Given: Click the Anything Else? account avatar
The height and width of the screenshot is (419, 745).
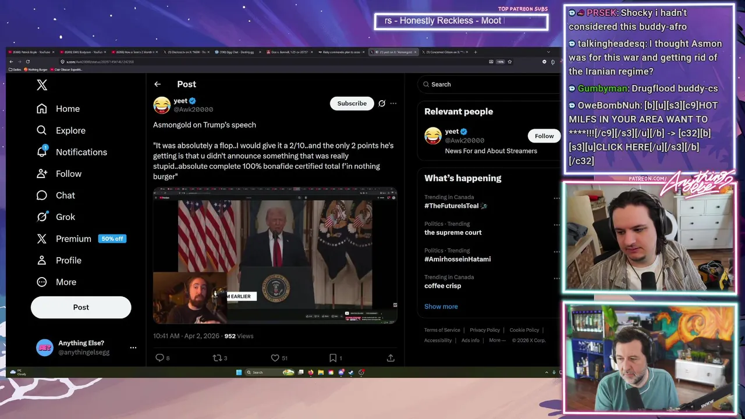Looking at the screenshot, I should (x=45, y=347).
